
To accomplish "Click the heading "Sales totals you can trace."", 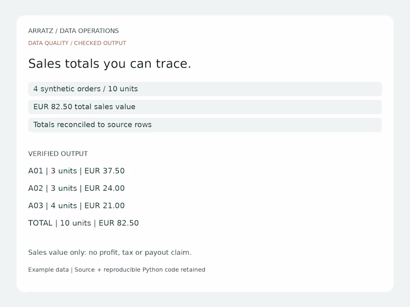I will (110, 63).
